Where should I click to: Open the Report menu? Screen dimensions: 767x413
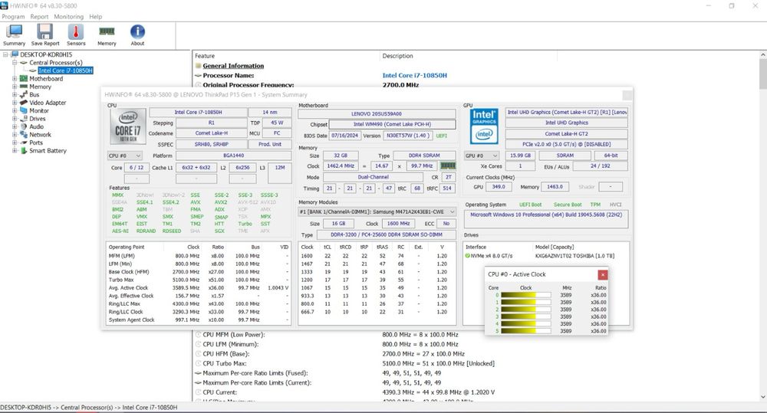38,16
